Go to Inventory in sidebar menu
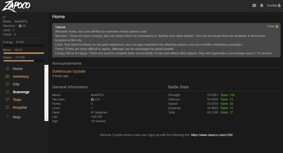283x153 pixels. click(21, 76)
